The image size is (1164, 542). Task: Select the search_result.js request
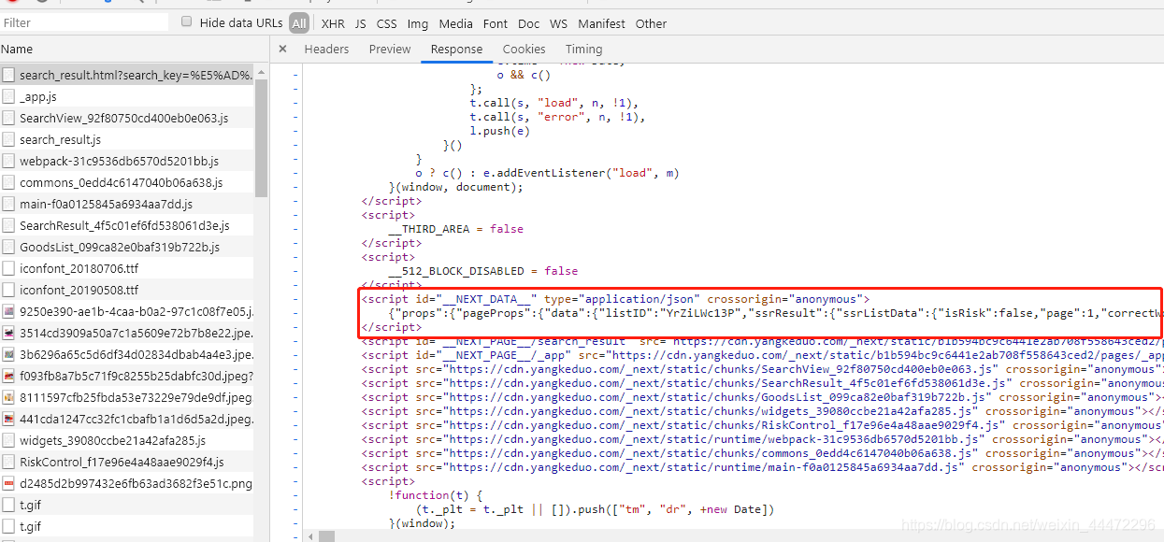127,139
